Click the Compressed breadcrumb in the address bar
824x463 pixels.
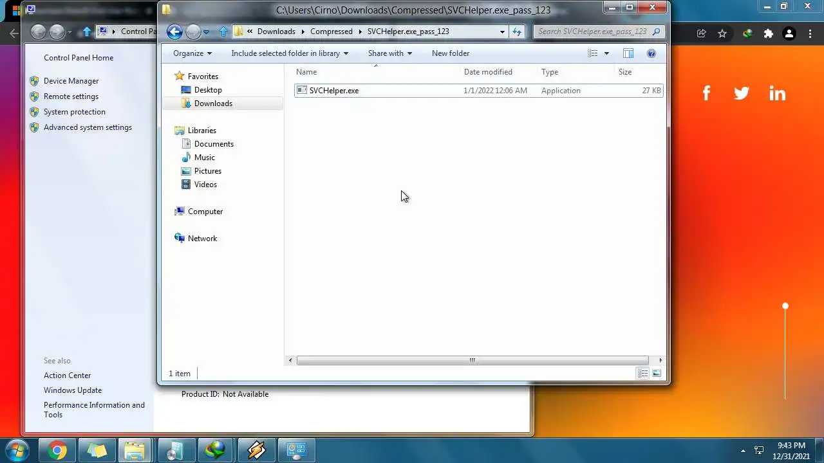tap(332, 32)
